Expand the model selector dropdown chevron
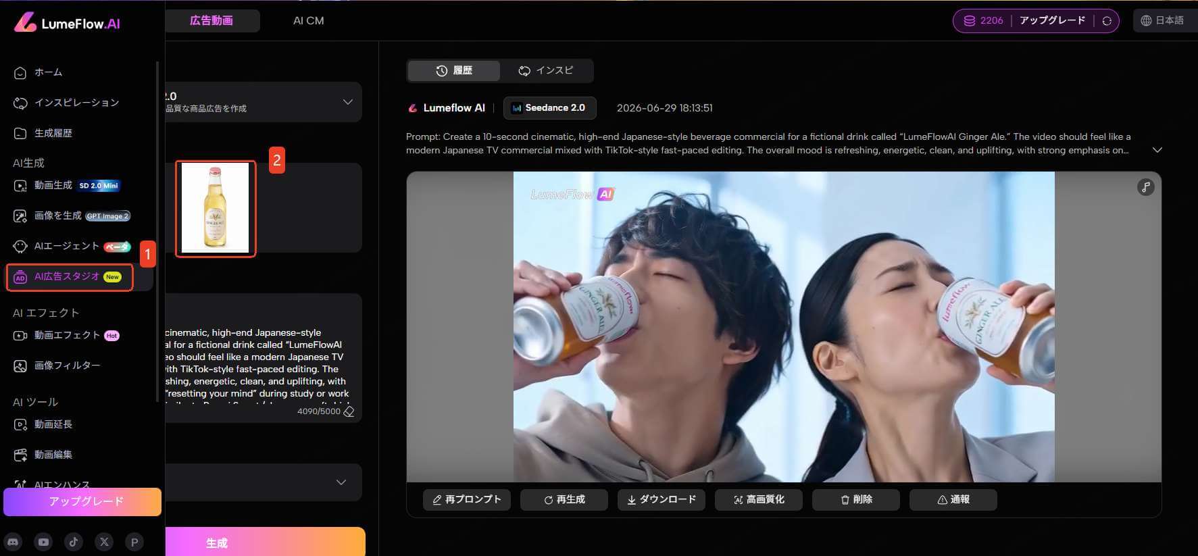 348,102
